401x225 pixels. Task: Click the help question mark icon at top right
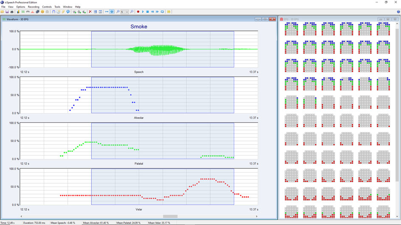pyautogui.click(x=398, y=12)
